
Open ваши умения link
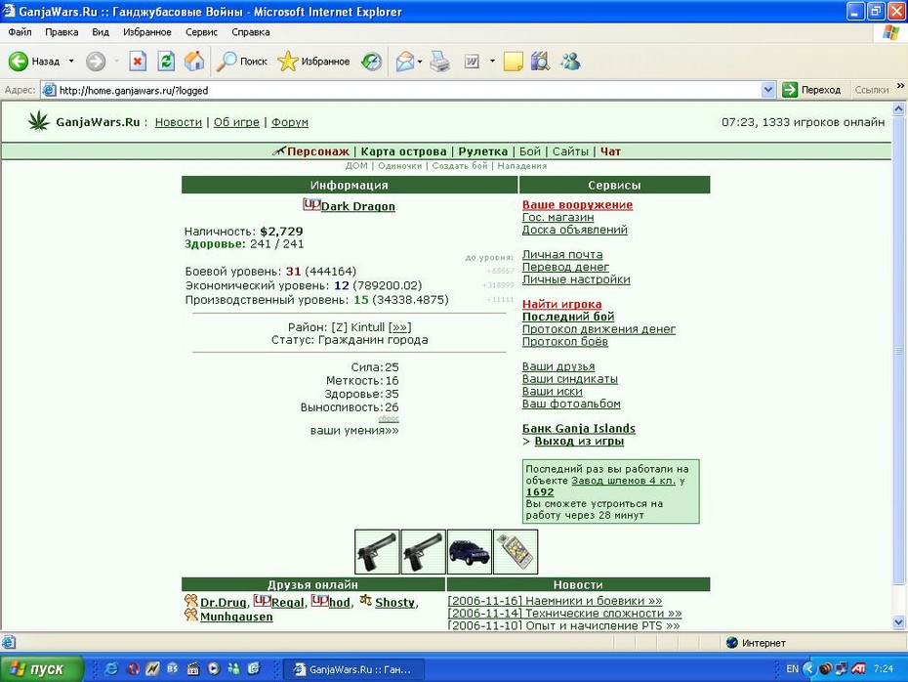pos(354,431)
